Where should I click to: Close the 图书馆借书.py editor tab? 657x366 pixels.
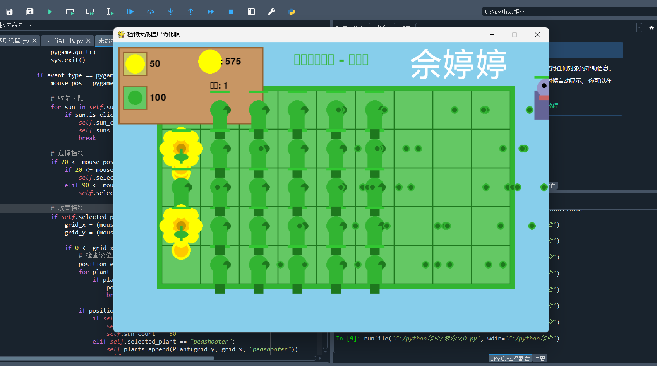coord(88,41)
